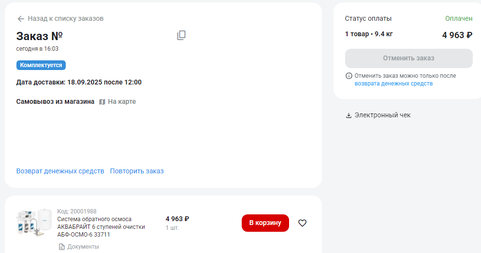Click the info icon near cancellation note
Screen dimensions: 481x253
point(349,76)
